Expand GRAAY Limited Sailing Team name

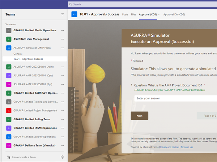click(x=32, y=119)
